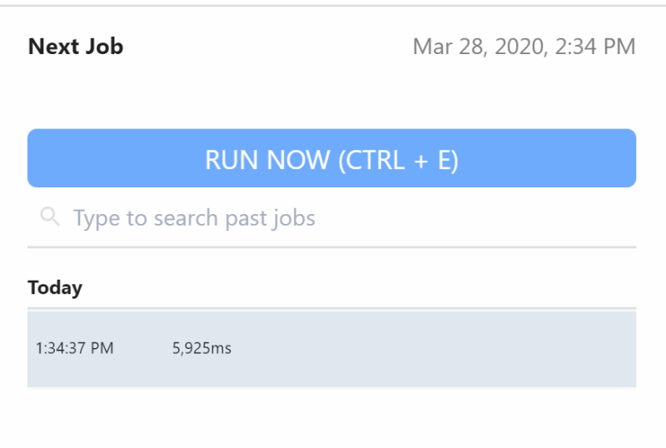Activate the search bar below the run button

pos(331,217)
